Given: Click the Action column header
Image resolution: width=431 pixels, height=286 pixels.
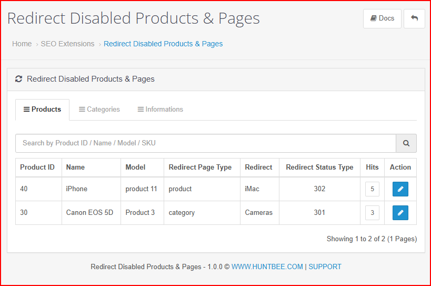Looking at the screenshot, I should click(400, 167).
